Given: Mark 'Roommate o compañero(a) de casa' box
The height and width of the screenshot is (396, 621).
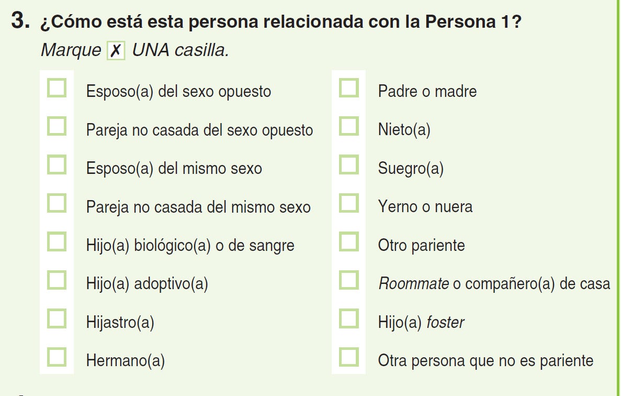Looking at the screenshot, I should tap(349, 280).
